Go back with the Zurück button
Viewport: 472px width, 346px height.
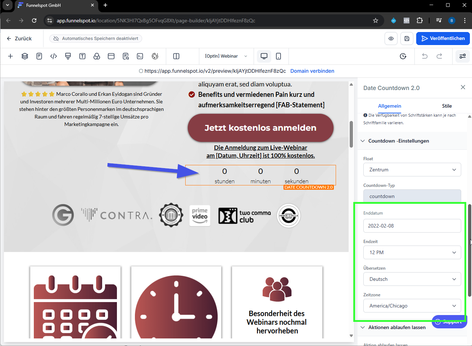click(x=19, y=39)
